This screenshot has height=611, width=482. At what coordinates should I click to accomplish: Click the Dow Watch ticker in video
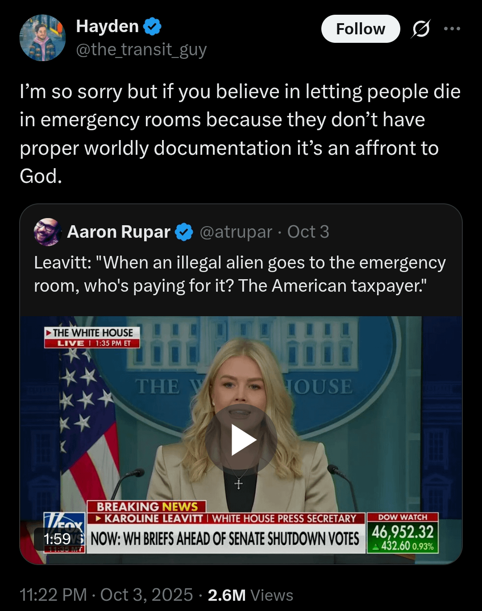(x=403, y=533)
